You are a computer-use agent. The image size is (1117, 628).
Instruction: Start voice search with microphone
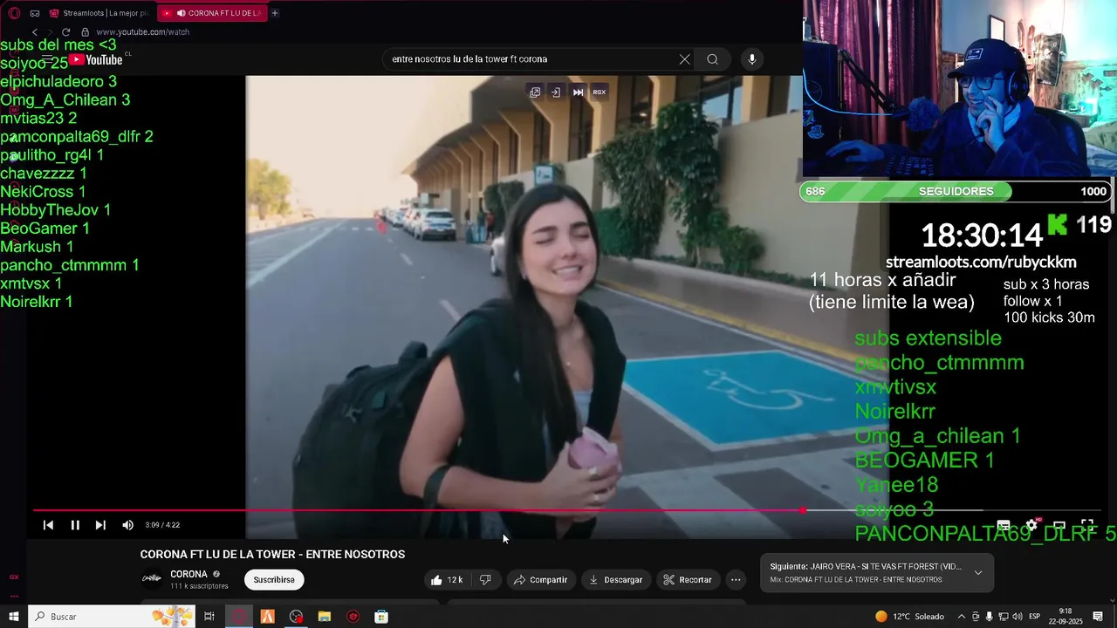click(752, 59)
